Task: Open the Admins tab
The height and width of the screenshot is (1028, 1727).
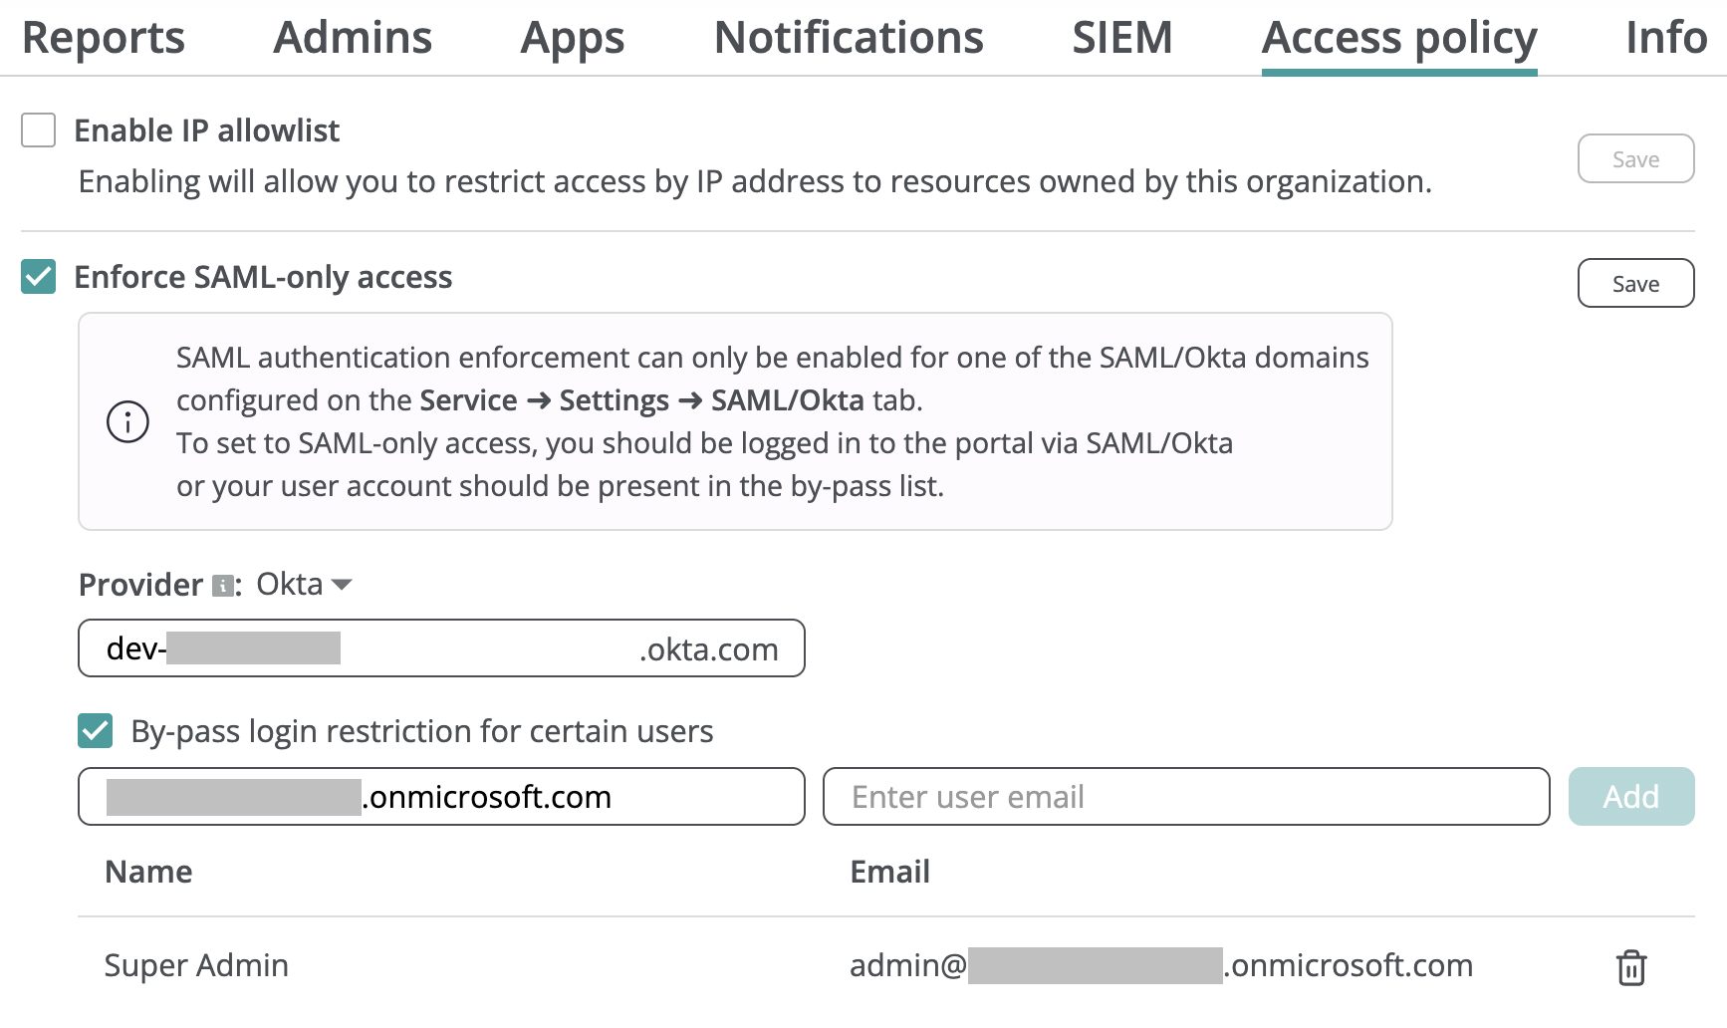Action: 352,38
